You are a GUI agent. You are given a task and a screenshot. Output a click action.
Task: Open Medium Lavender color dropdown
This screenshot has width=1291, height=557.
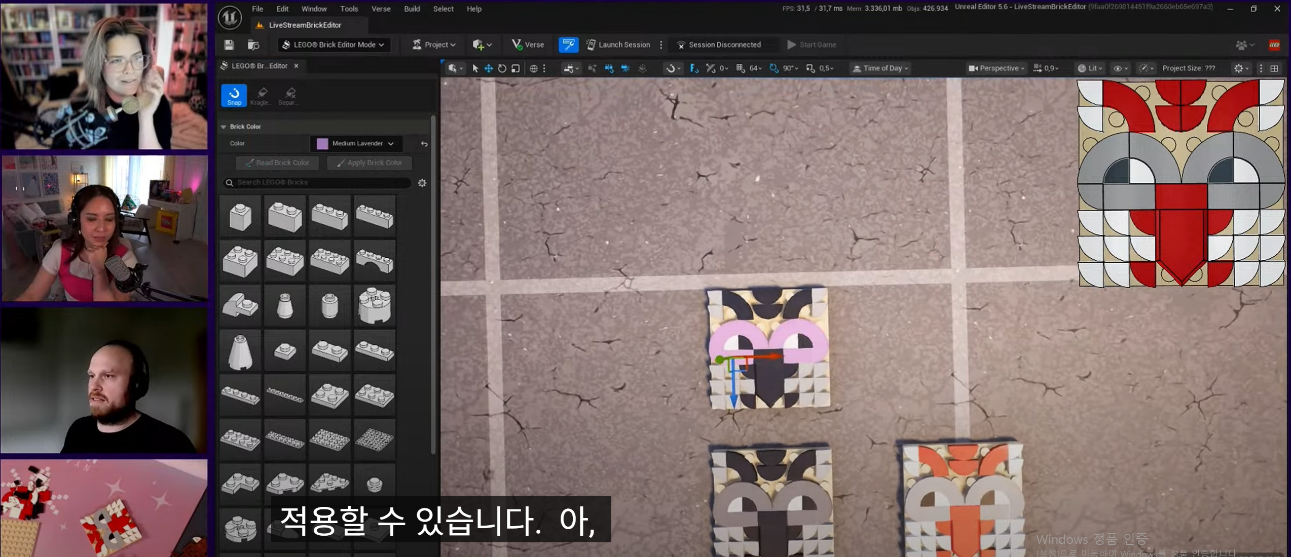(x=357, y=144)
